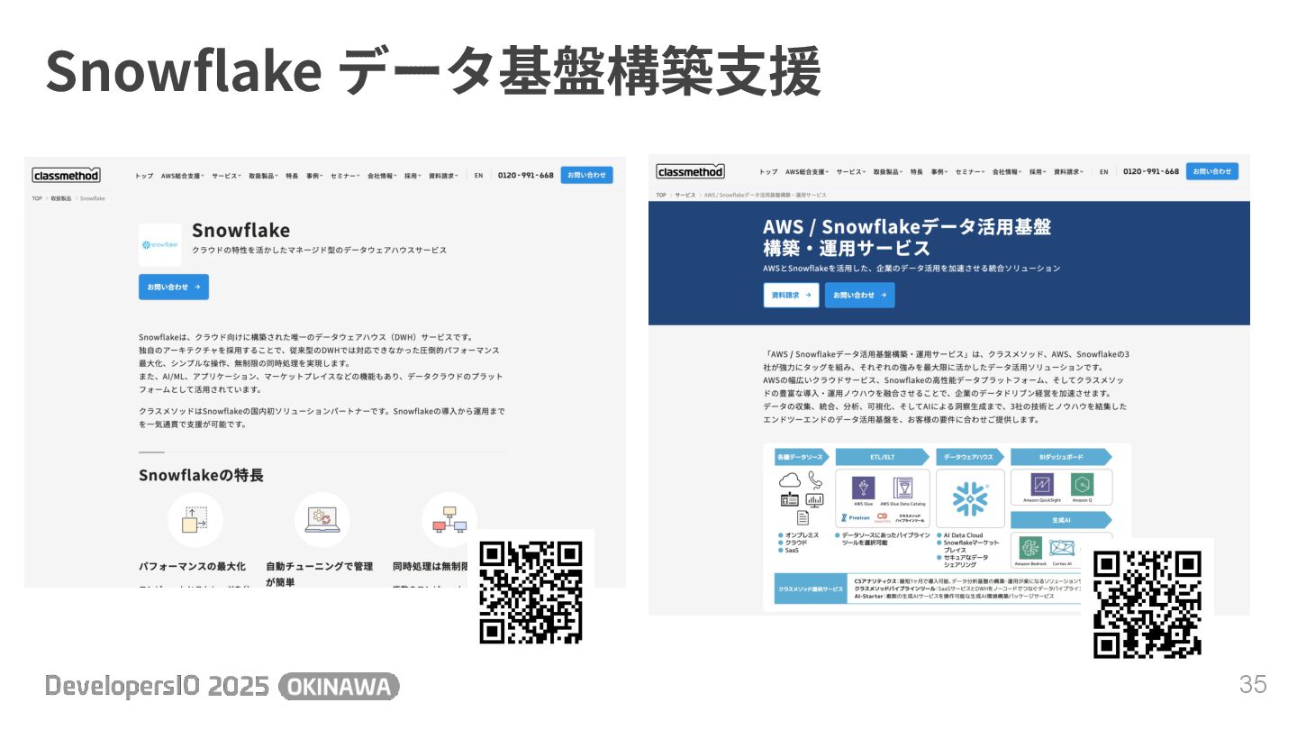Click the ID card icon under 各種データソース

coord(789,500)
